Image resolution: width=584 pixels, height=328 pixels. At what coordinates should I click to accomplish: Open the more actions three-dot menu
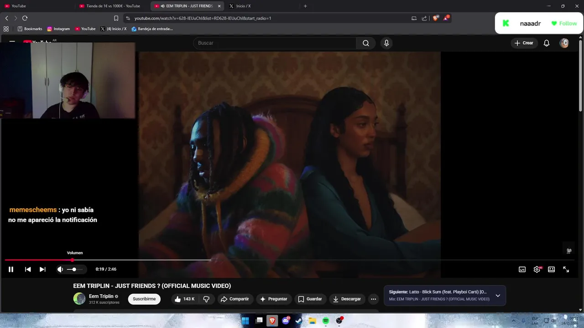(374, 299)
